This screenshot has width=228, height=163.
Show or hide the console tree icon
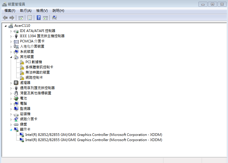[21, 18]
